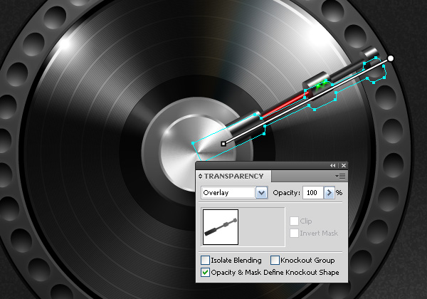Viewport: 427px width, 299px height.
Task: Close the Transparency panel
Action: click(344, 165)
